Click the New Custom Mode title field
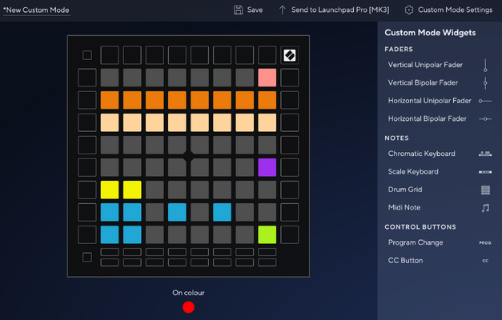502x320 pixels. 36,10
